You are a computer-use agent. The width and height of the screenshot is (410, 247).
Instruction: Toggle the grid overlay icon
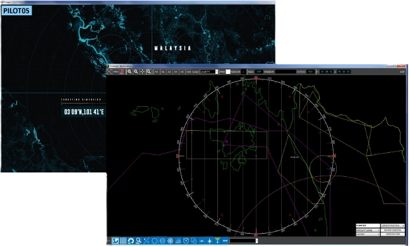click(x=123, y=241)
